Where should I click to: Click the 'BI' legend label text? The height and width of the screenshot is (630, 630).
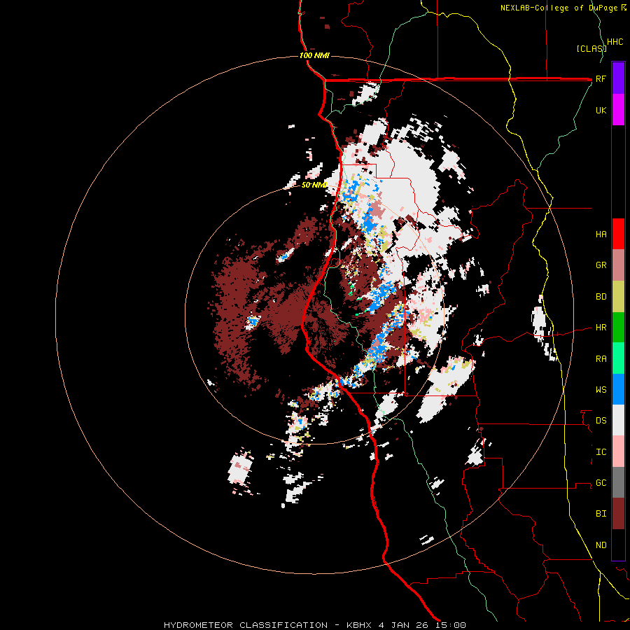pyautogui.click(x=601, y=514)
